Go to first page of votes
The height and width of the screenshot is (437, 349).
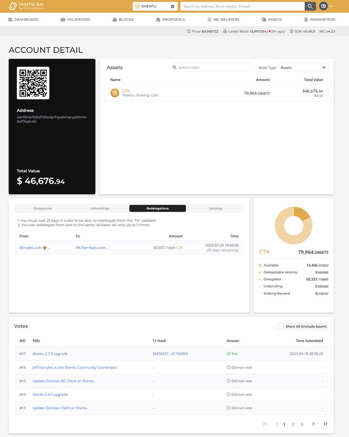(x=265, y=424)
